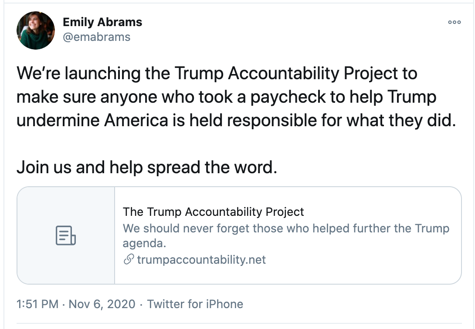
Task: Open Emily Abrams' profile avatar photo
Action: pyautogui.click(x=36, y=30)
